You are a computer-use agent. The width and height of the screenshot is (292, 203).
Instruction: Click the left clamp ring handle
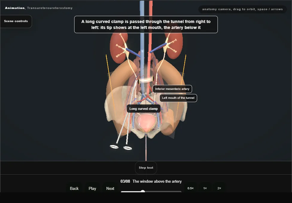114,147
